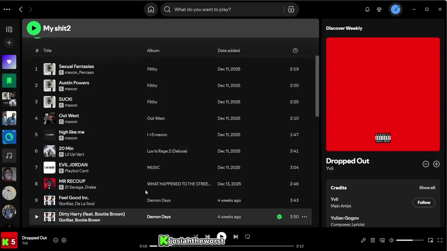Open the miniplayer
The height and width of the screenshot is (251, 447).
[431, 240]
